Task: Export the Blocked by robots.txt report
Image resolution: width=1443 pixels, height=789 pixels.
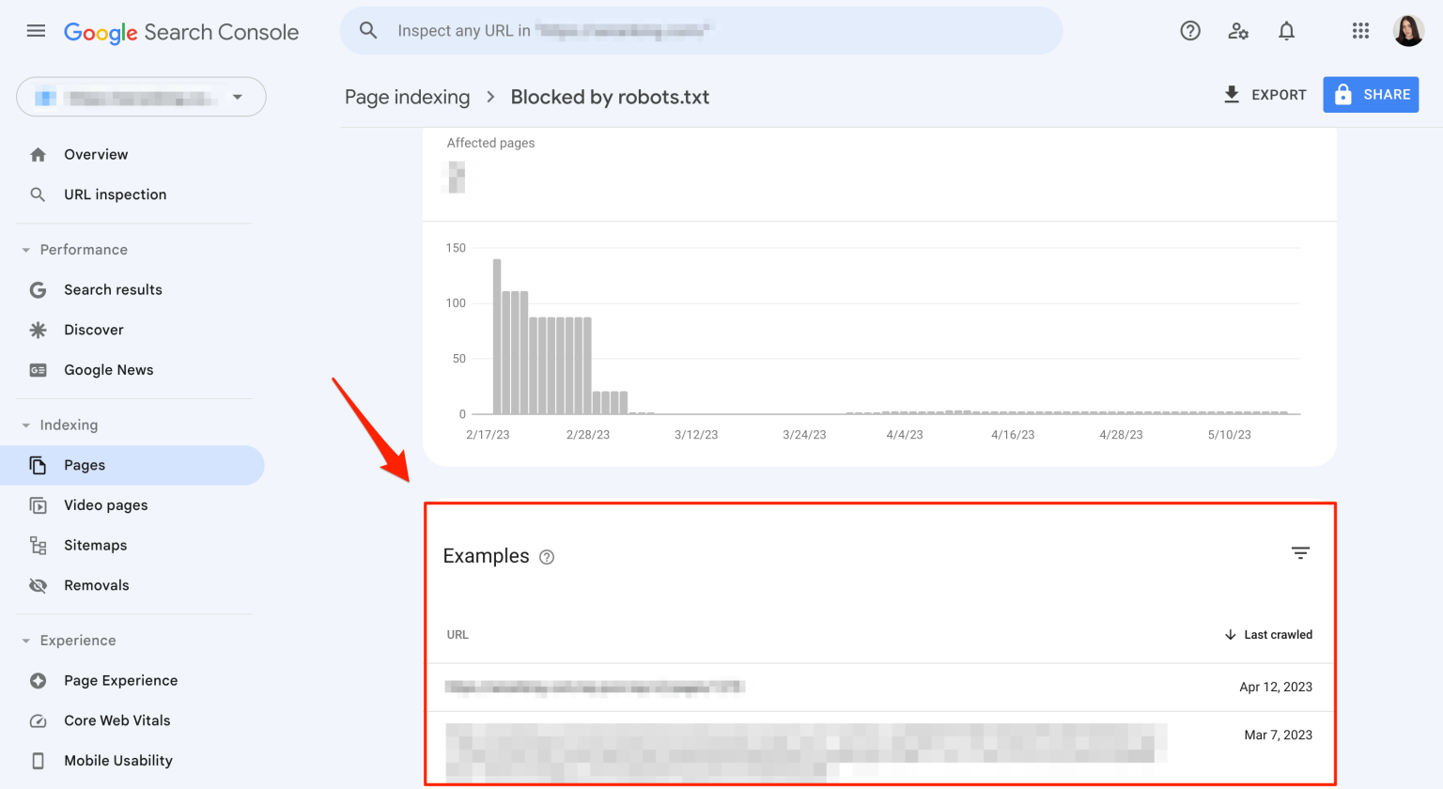Action: 1264,94
